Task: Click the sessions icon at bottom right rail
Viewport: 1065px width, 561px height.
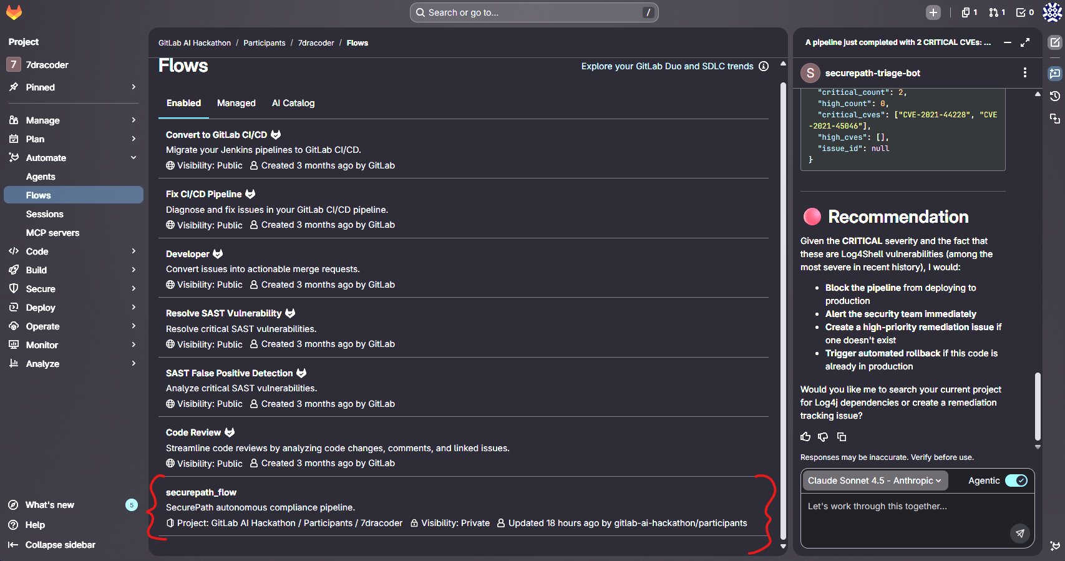Action: 1054,545
